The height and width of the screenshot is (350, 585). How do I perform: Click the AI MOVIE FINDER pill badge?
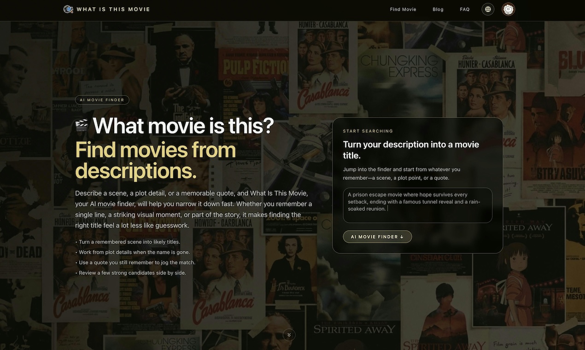click(102, 100)
